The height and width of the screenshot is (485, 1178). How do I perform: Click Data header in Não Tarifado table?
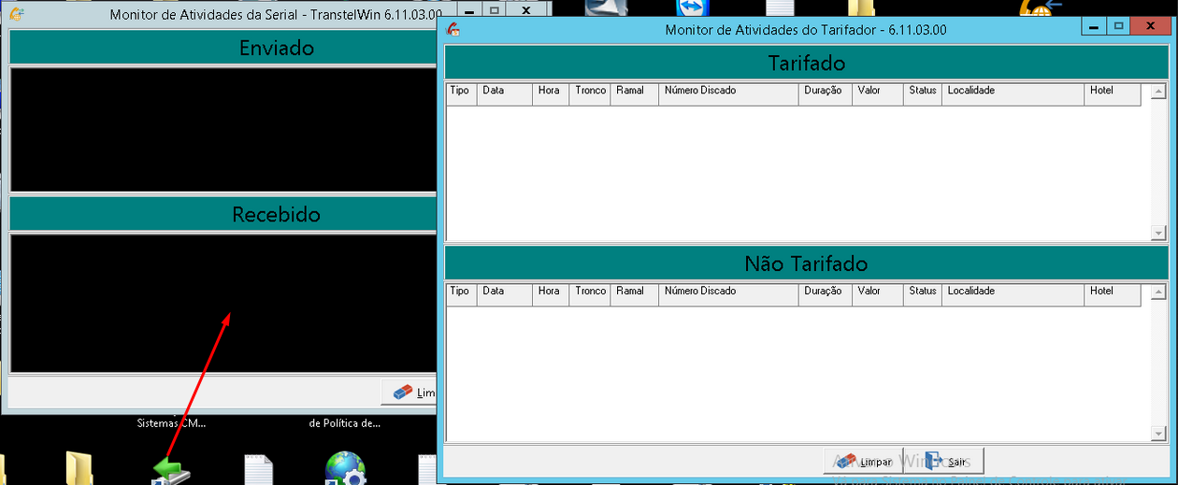click(x=505, y=294)
